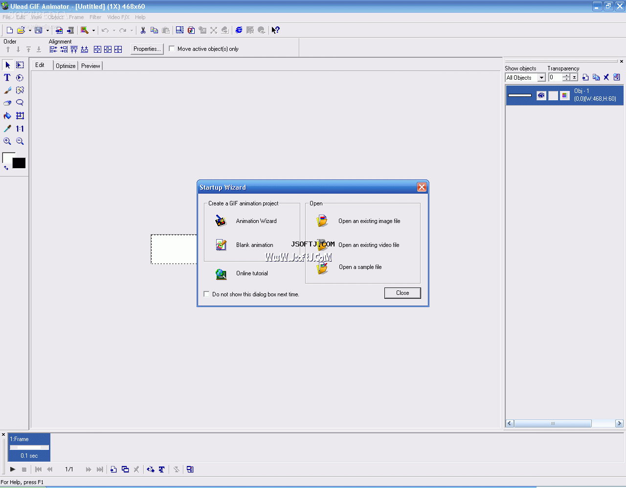
Task: Click the Properties... button
Action: pyautogui.click(x=147, y=49)
